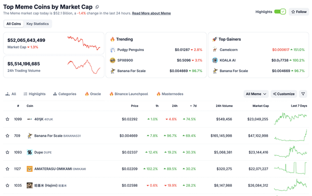
Task: Switch to the Key Statistics tab
Action: click(38, 24)
